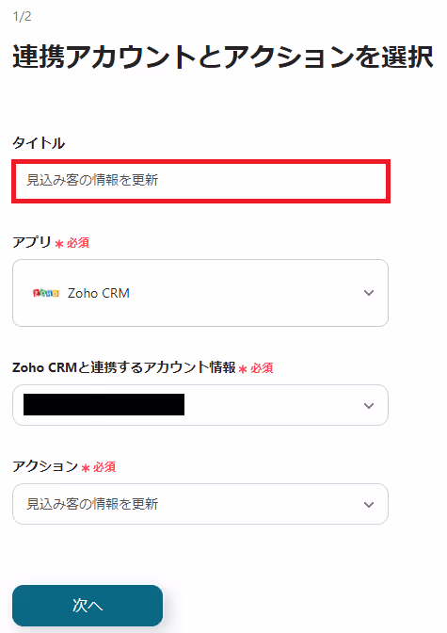Click the chevron in the アクション field
447x633 pixels.
(369, 505)
